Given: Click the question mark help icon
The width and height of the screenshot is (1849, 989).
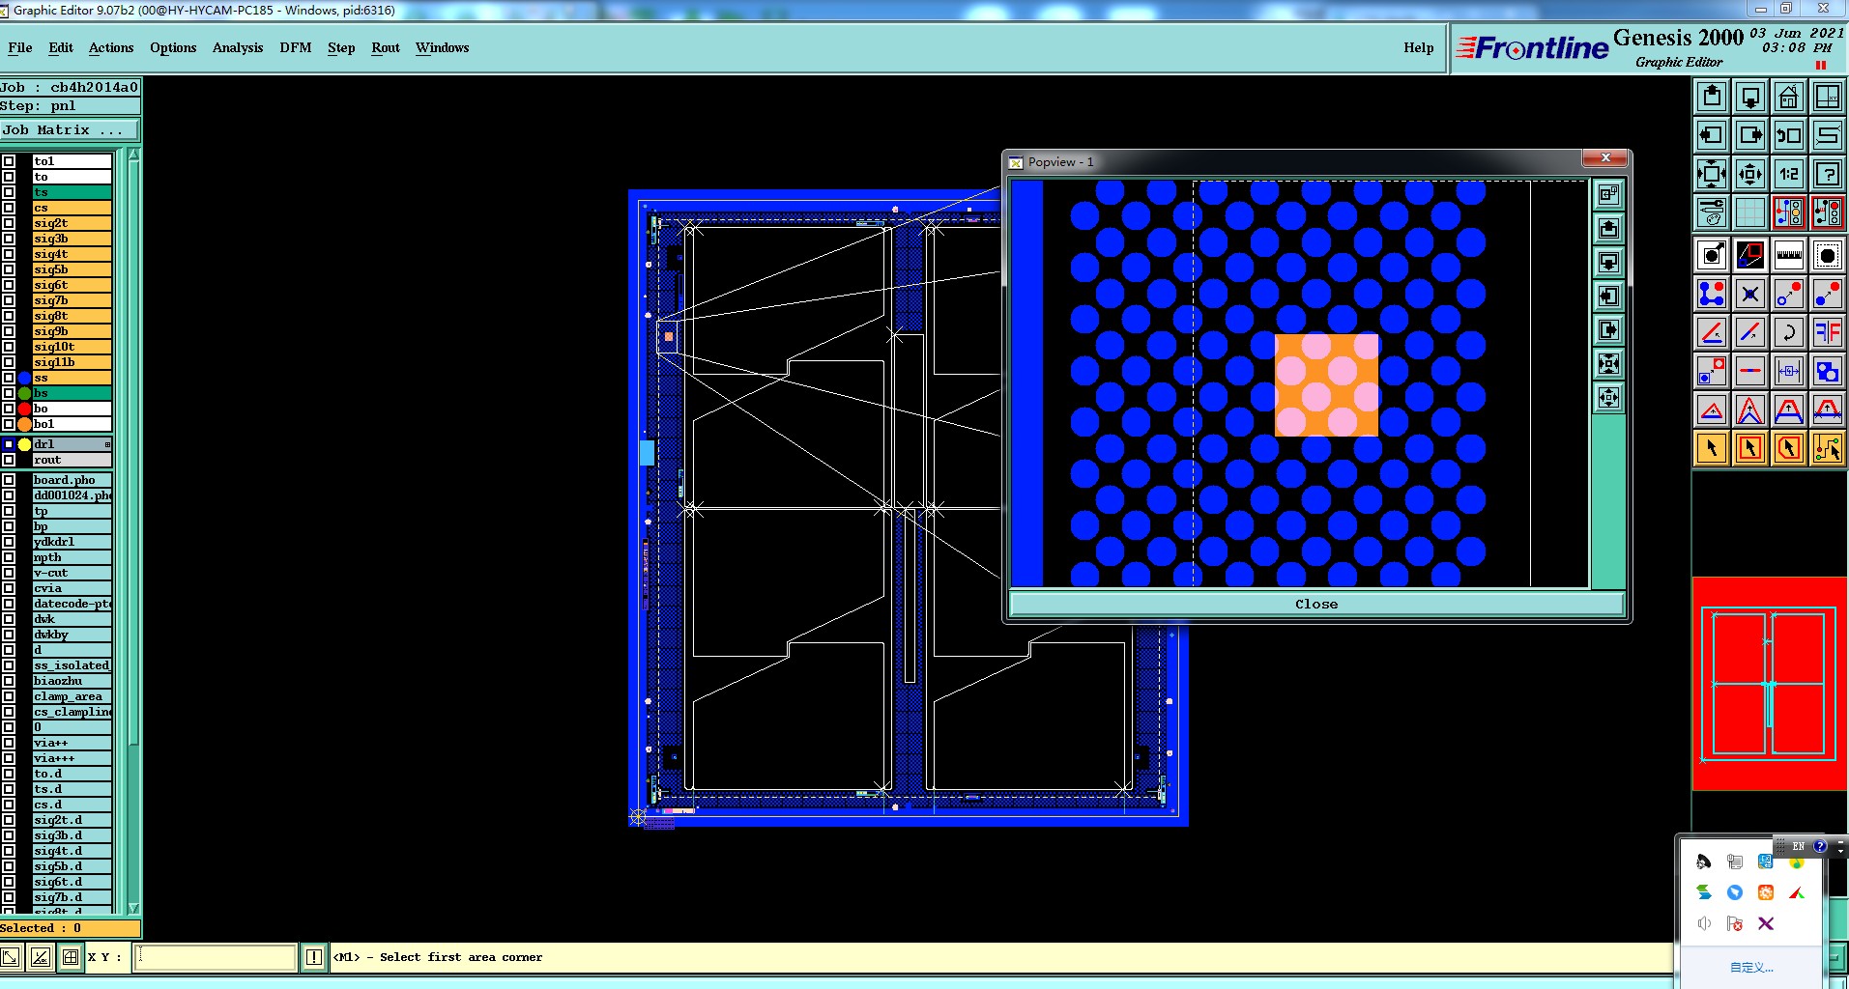Looking at the screenshot, I should point(1828,174).
